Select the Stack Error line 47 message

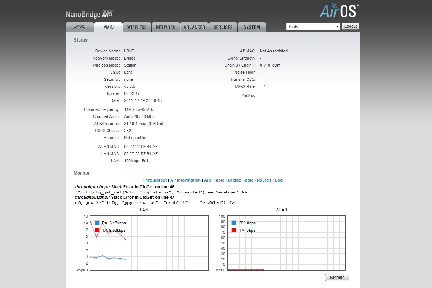tap(124, 197)
